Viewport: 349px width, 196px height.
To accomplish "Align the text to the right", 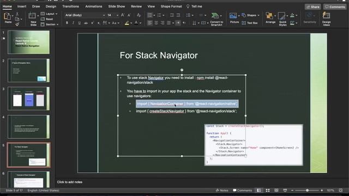I will 163,23.
